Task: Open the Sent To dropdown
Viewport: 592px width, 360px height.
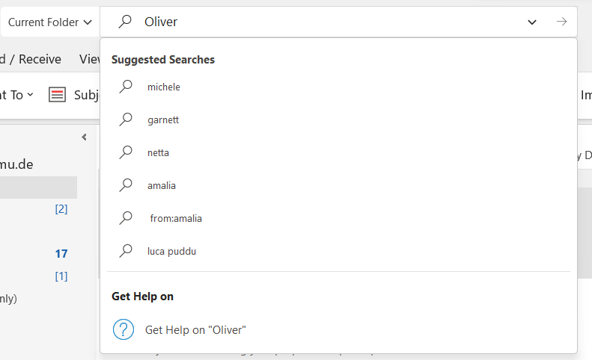Action: point(16,95)
